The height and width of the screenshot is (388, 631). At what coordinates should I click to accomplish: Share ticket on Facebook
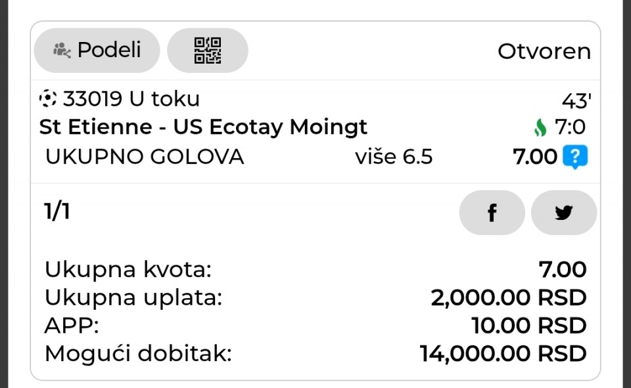coord(492,213)
